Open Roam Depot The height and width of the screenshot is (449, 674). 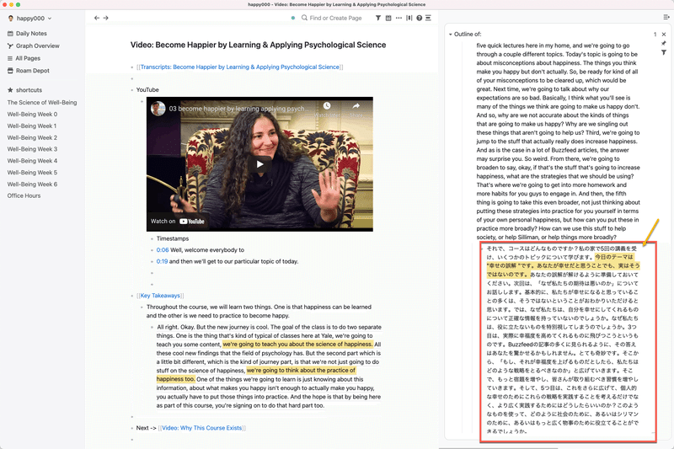33,71
